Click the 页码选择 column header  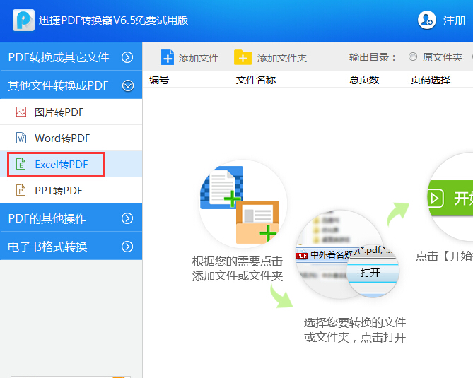[431, 80]
